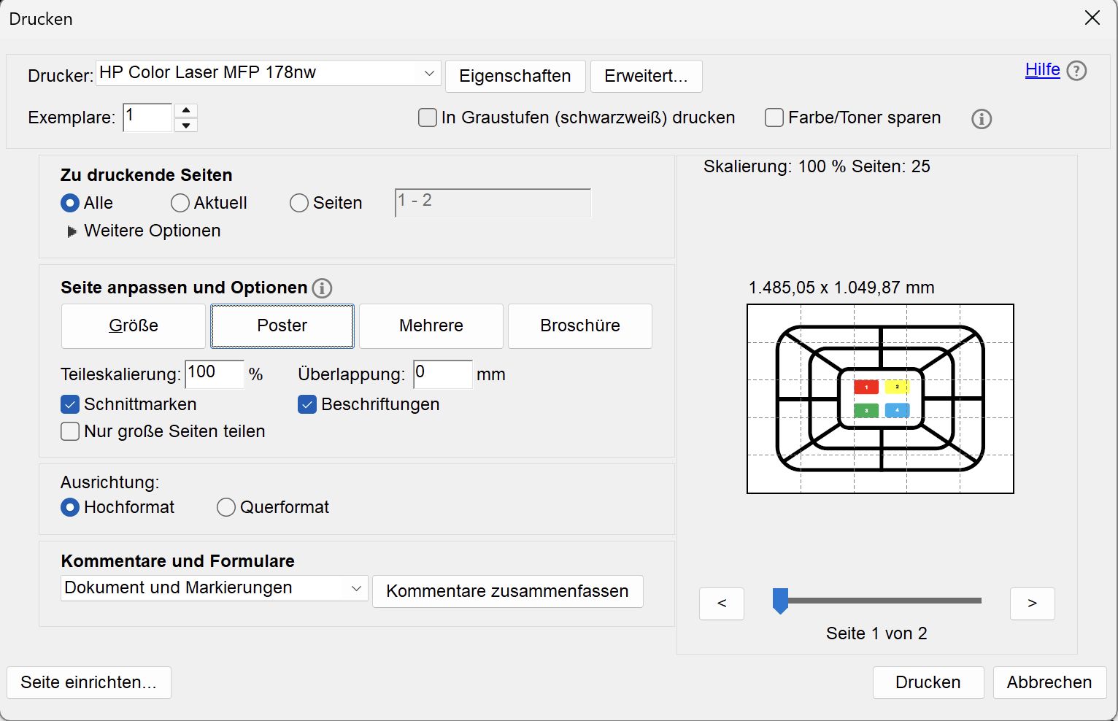1118x721 pixels.
Task: Click the Überlappung input field
Action: [443, 374]
